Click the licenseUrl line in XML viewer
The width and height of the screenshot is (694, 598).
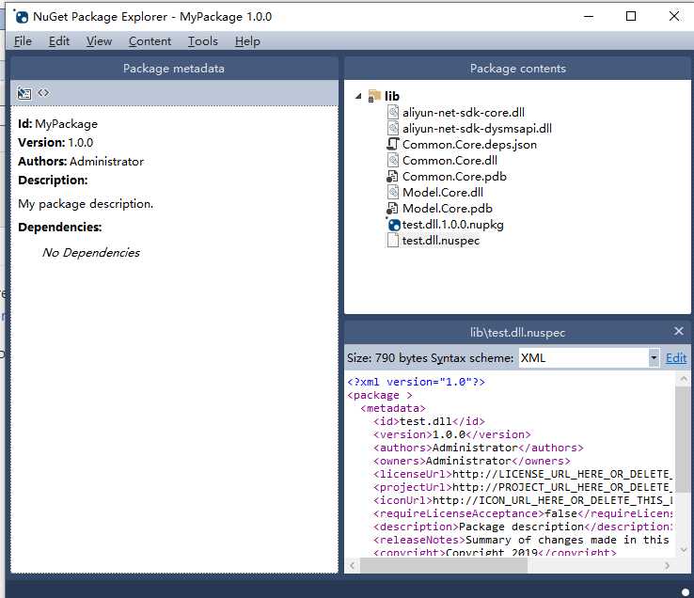(523, 474)
